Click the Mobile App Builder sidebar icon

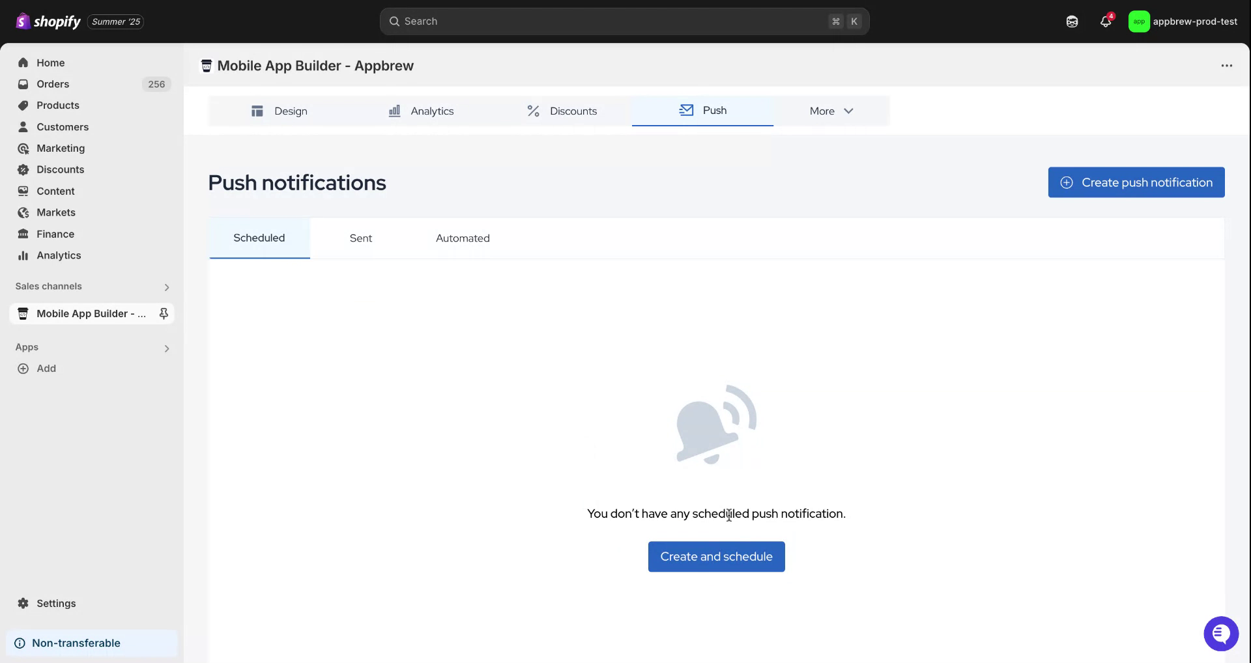(x=23, y=313)
